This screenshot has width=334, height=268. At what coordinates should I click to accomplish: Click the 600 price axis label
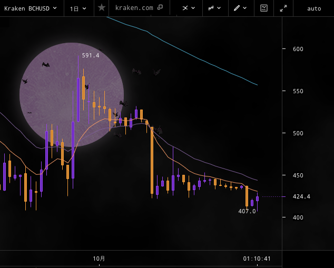coord(298,49)
